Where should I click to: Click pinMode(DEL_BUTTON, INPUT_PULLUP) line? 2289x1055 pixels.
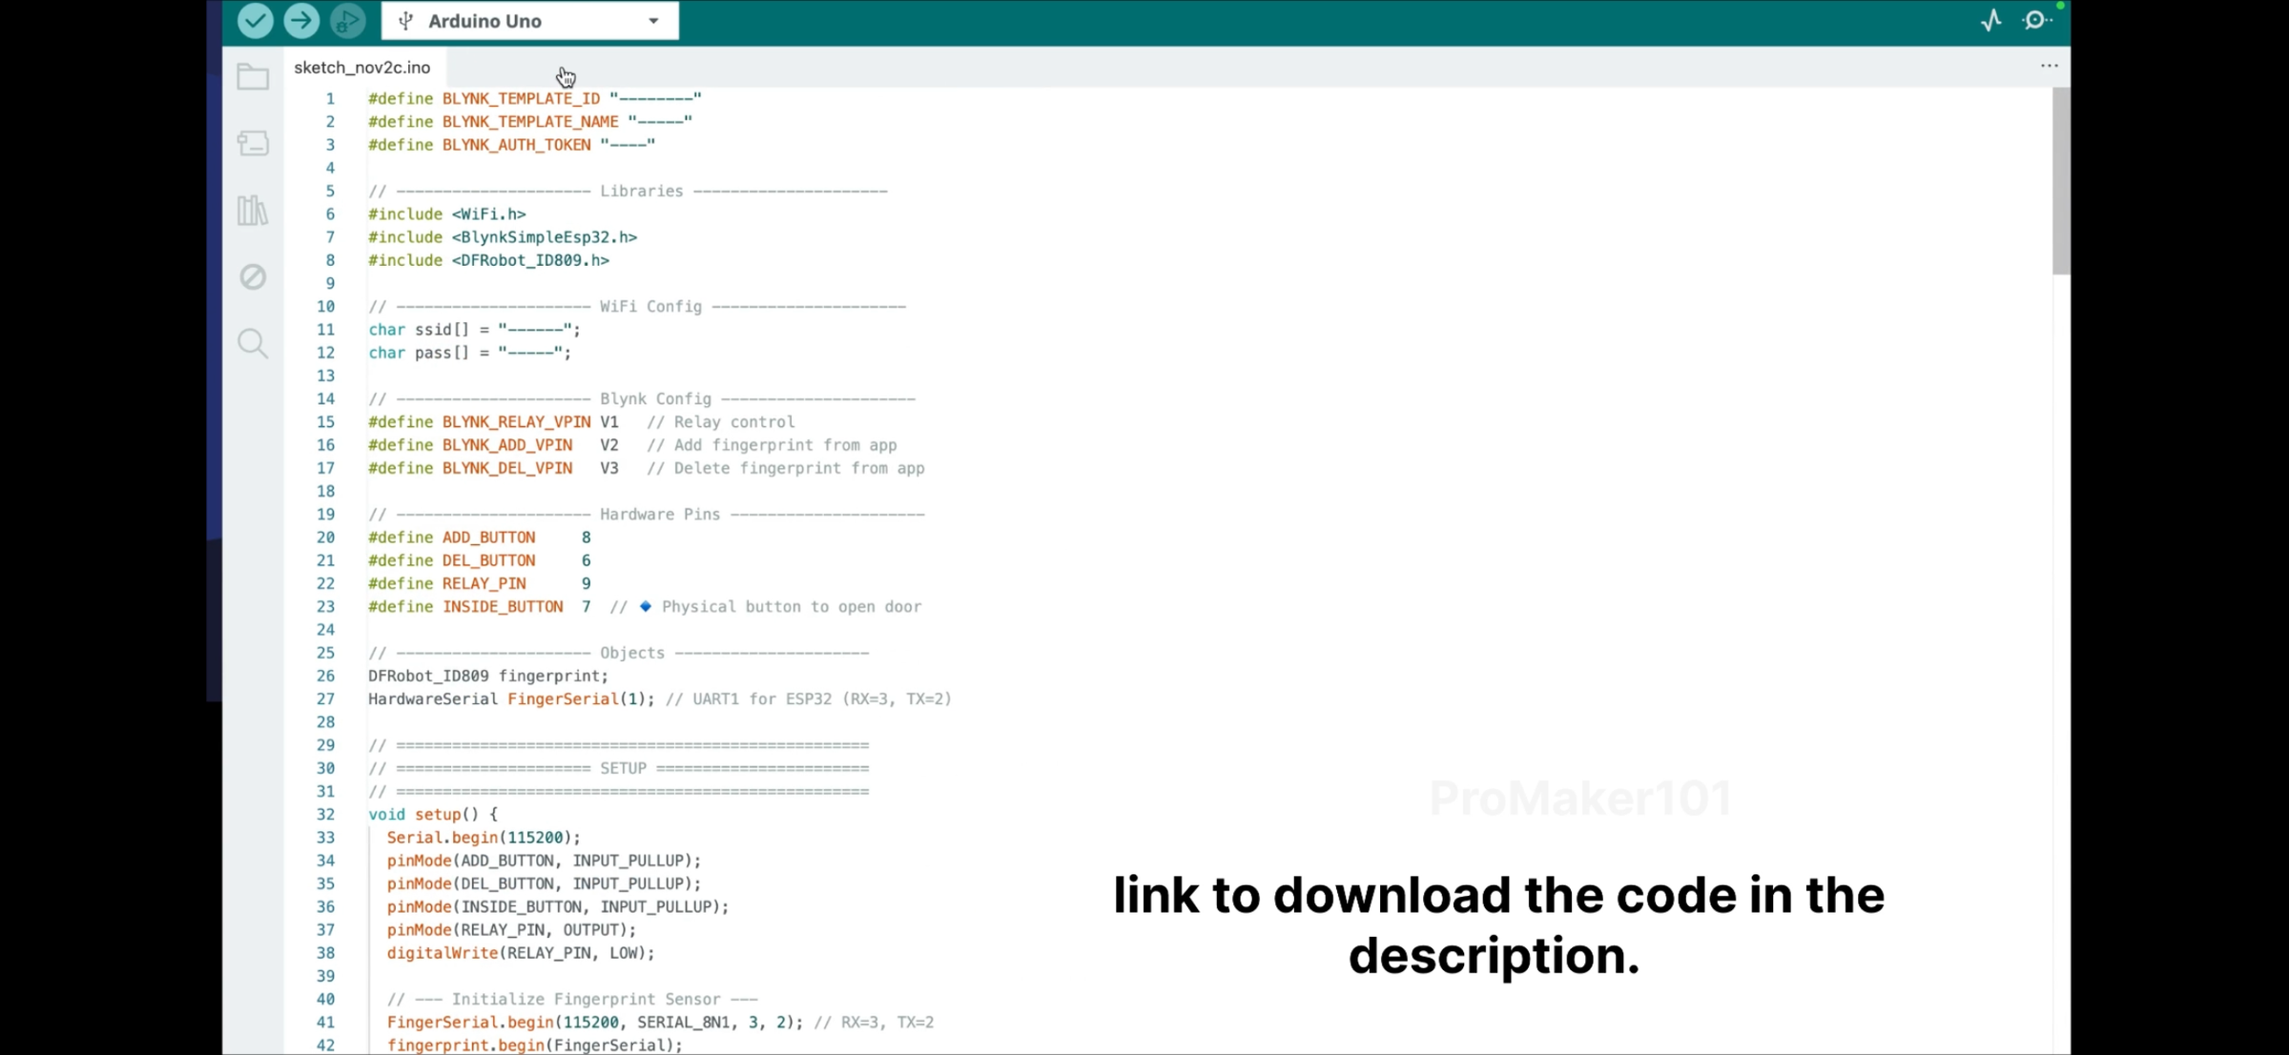[544, 883]
